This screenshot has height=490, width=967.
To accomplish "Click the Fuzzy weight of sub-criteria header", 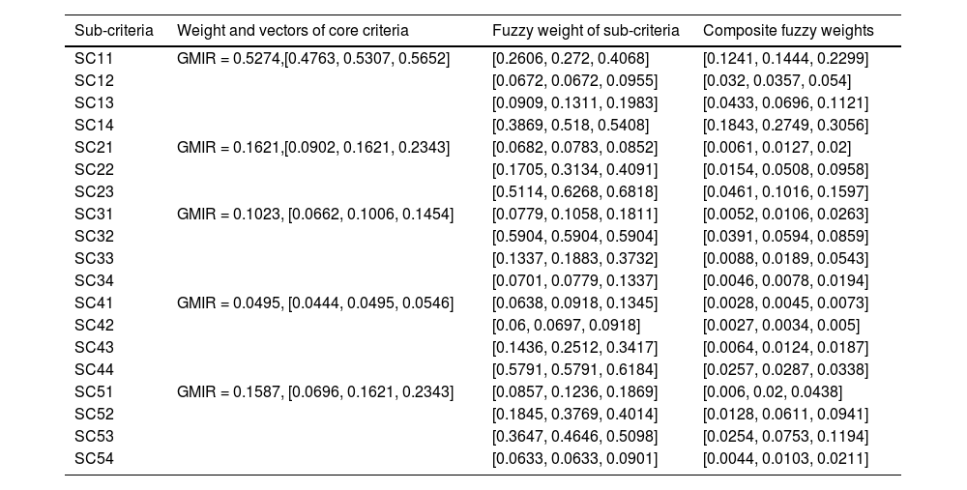I will tap(585, 31).
